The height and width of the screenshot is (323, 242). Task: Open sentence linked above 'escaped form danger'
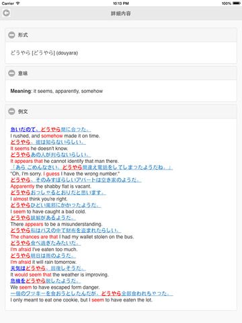pyautogui.click(x=46, y=281)
